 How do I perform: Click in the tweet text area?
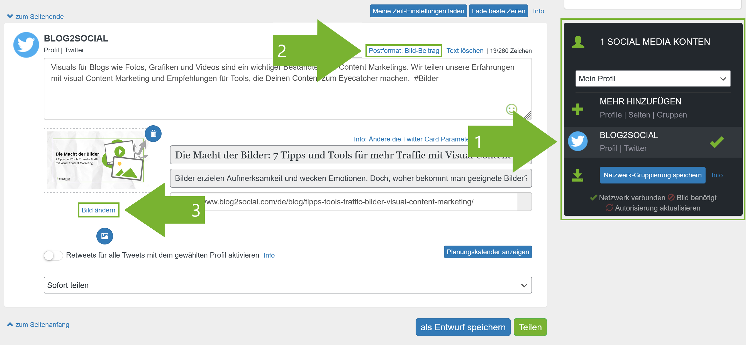(x=287, y=89)
